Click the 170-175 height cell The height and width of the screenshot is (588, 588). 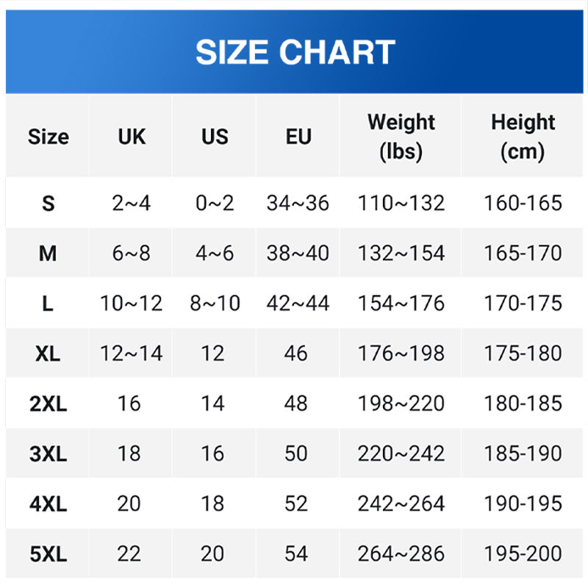[523, 303]
